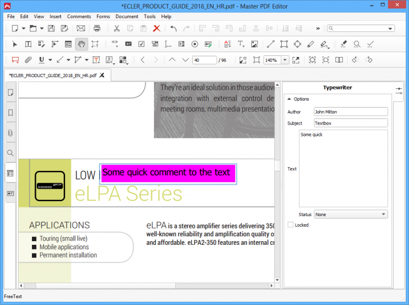Screen dimensions: 409x305
Task: Click vertical scrollbar up arrow
Action: click(x=277, y=85)
